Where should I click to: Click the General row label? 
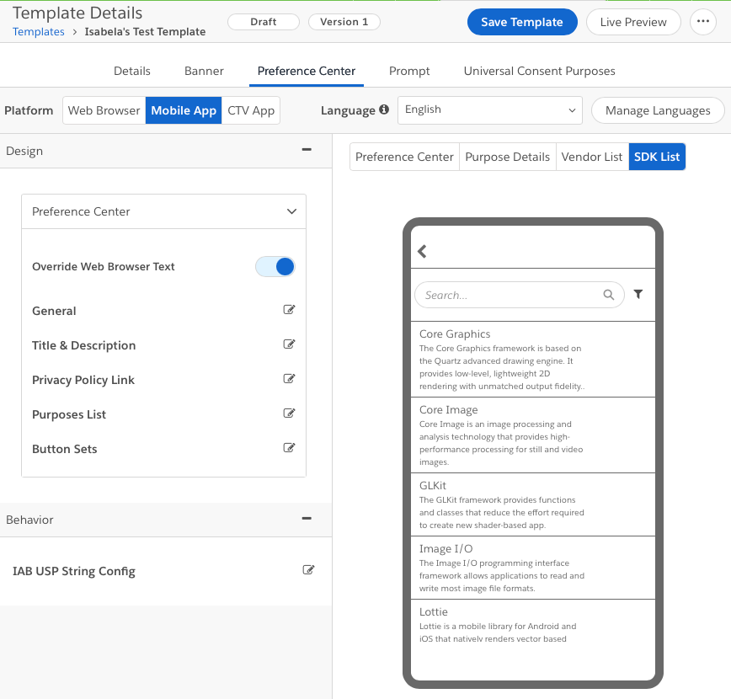[54, 311]
